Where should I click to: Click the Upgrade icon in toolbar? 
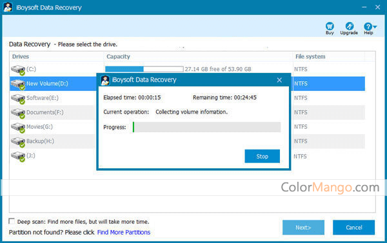pyautogui.click(x=349, y=26)
